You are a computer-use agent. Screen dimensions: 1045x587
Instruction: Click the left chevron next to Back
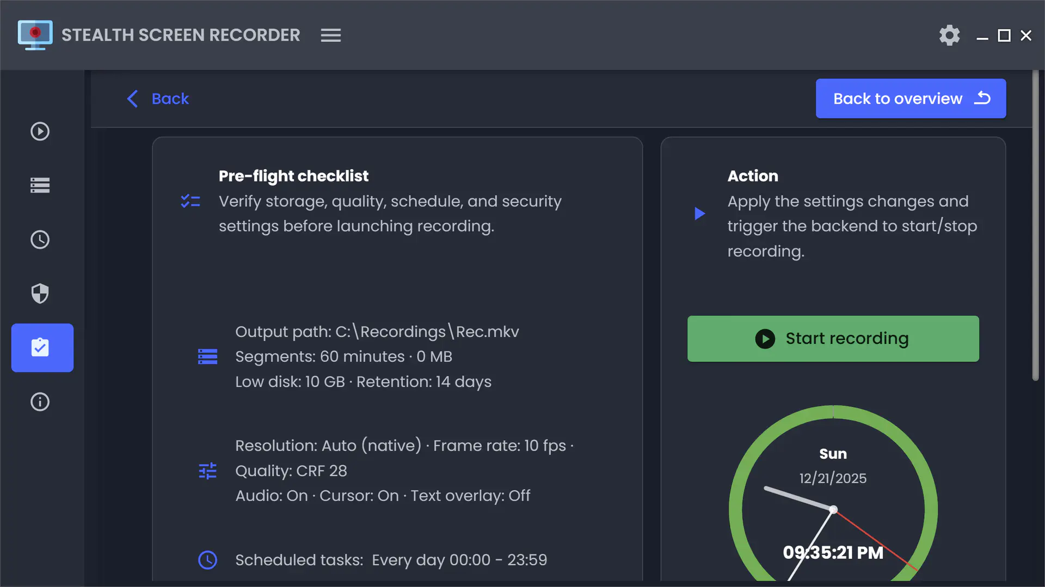tap(132, 98)
